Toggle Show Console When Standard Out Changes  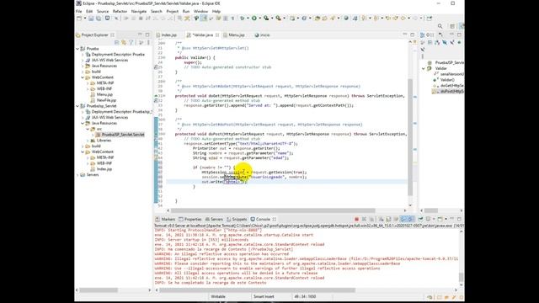[x=403, y=219]
